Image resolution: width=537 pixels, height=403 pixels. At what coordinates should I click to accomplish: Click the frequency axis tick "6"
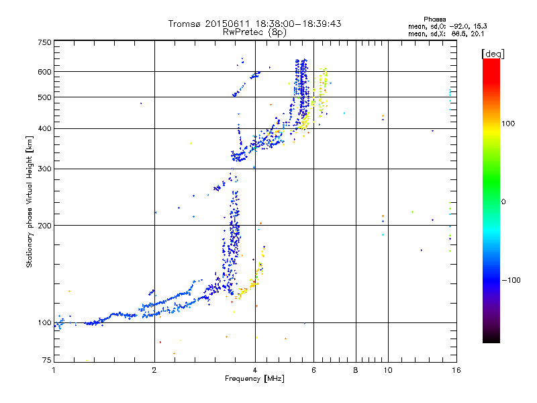pyautogui.click(x=313, y=370)
